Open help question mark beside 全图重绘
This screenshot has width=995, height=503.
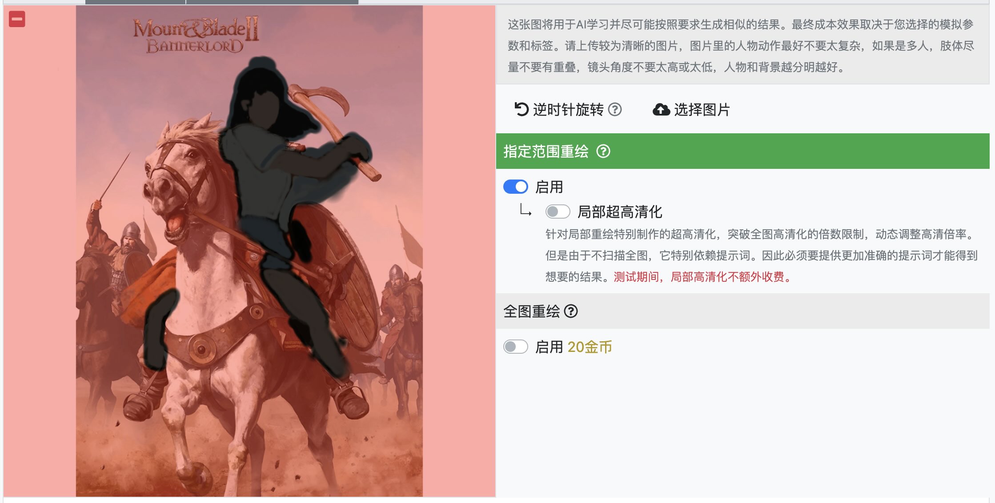[x=571, y=311]
